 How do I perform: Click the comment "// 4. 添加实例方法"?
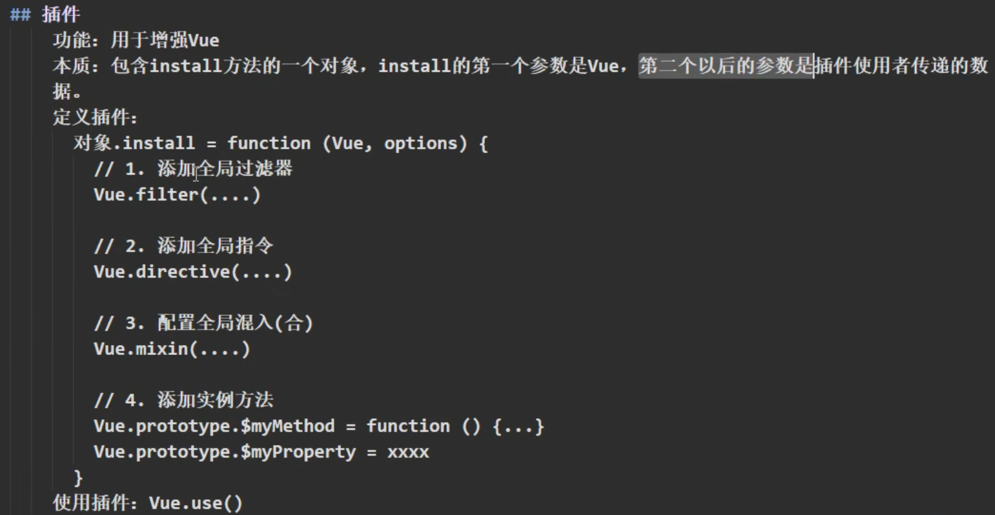183,400
